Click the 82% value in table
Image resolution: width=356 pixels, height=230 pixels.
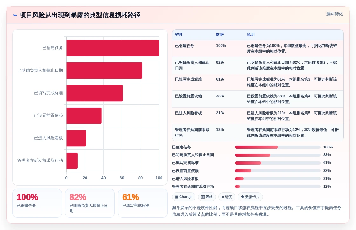(x=220, y=62)
